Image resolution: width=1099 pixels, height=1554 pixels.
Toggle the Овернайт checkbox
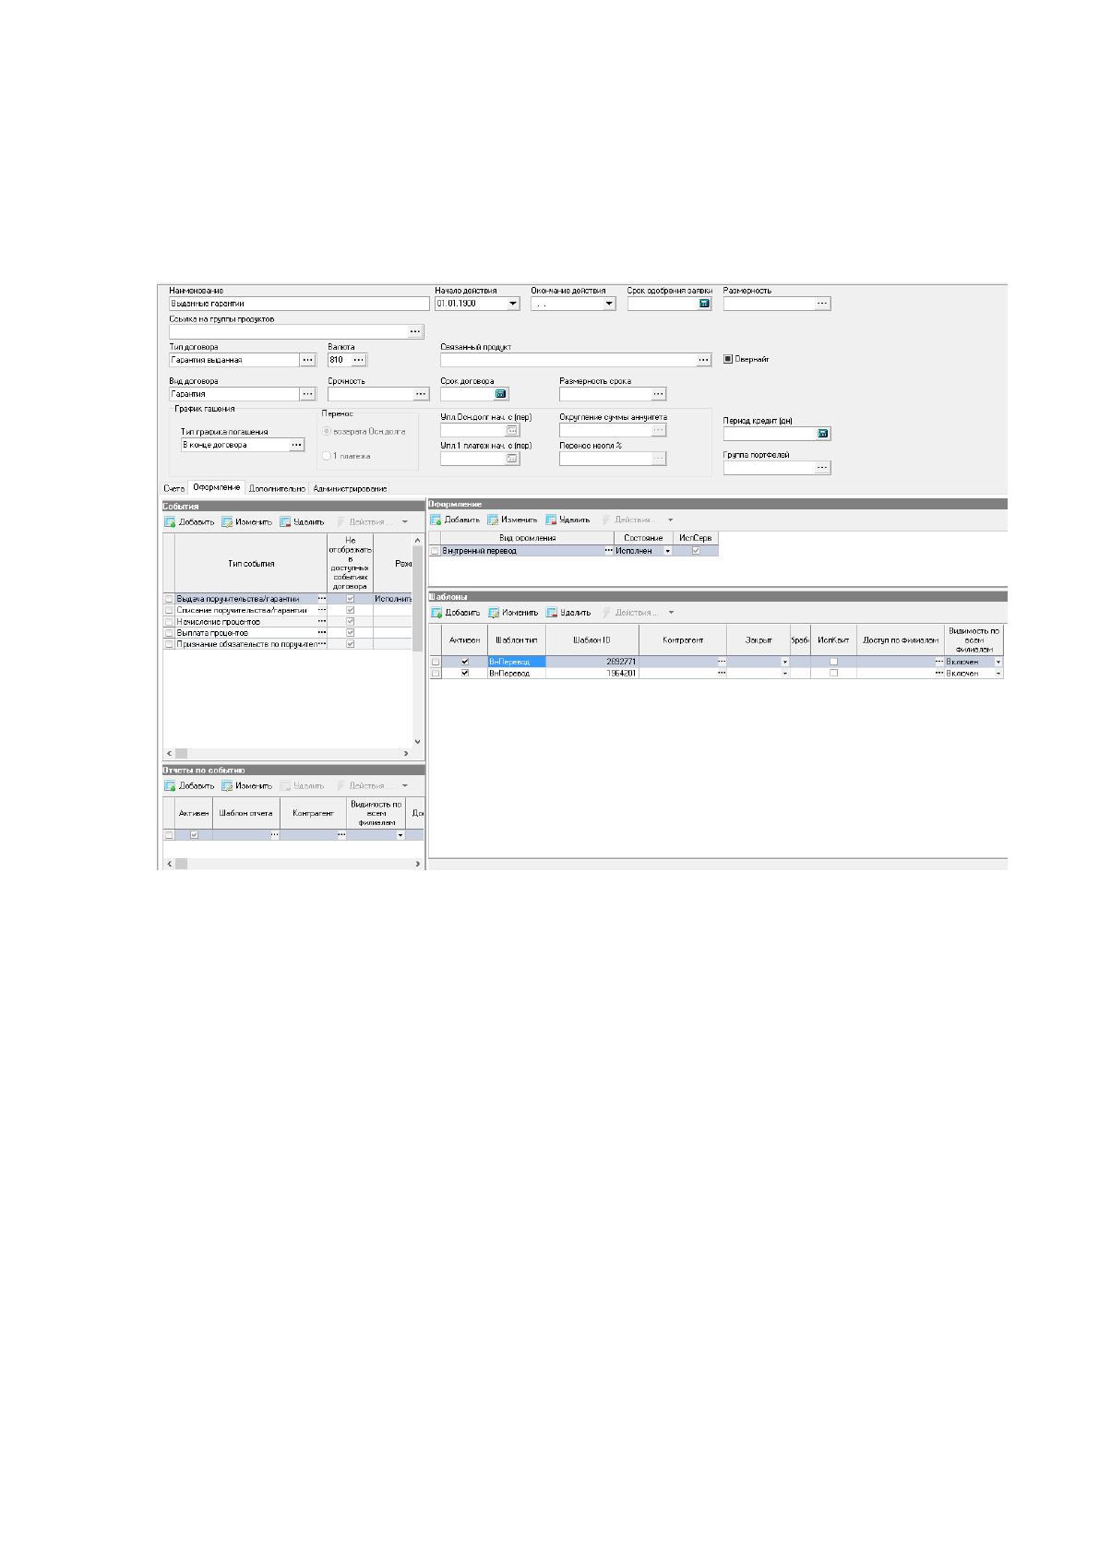pyautogui.click(x=728, y=359)
